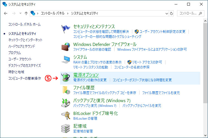Click the window title bar Control Panel icon
The image size is (208, 138).
tap(5, 4)
